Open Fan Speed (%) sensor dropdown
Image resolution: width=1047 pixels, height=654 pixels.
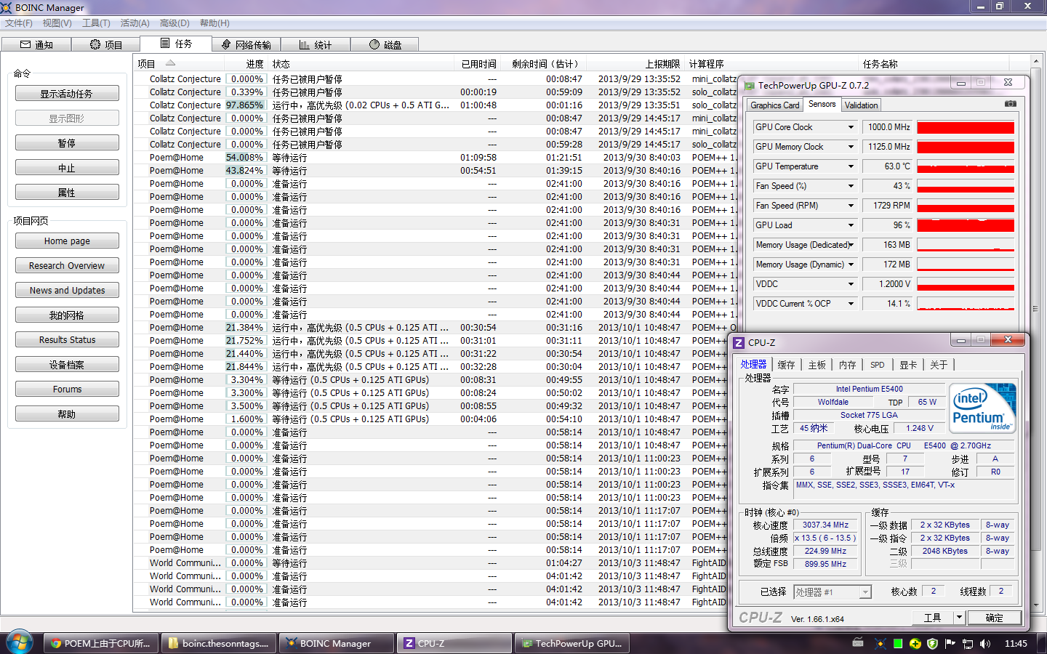[x=850, y=186]
